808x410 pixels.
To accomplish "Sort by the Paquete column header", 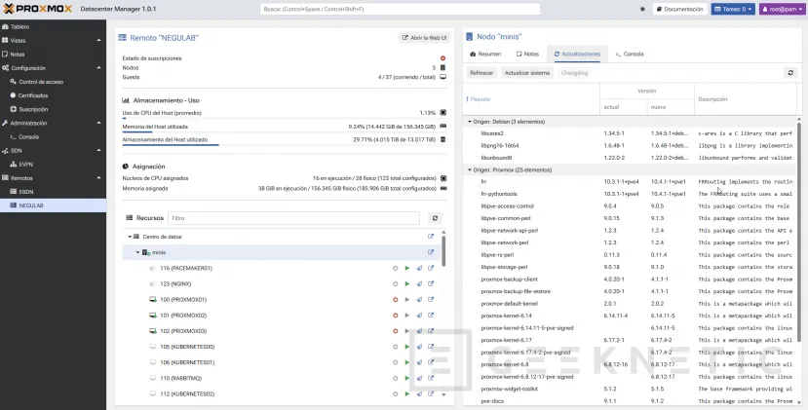I will 531,99.
